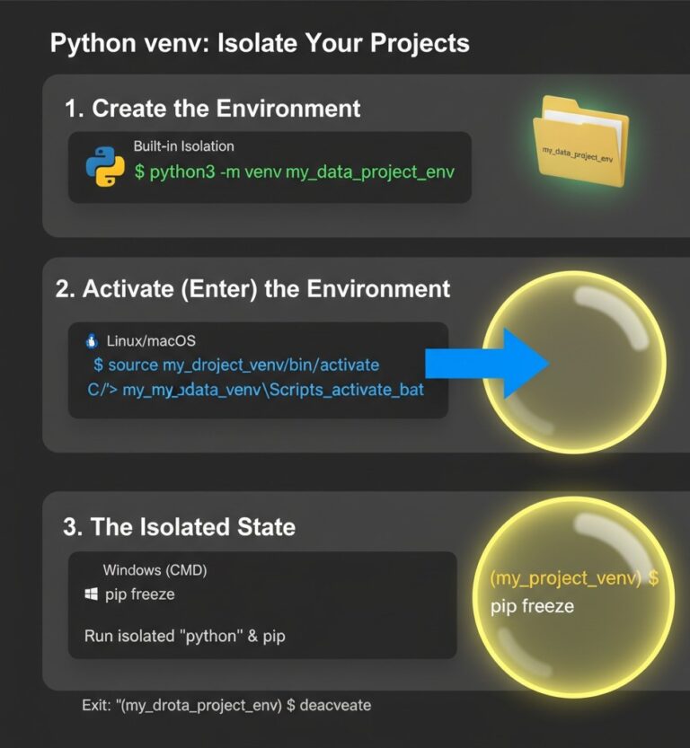Click the "Exit:" deactivate line at the bottom
This screenshot has height=748, width=690.
(226, 705)
